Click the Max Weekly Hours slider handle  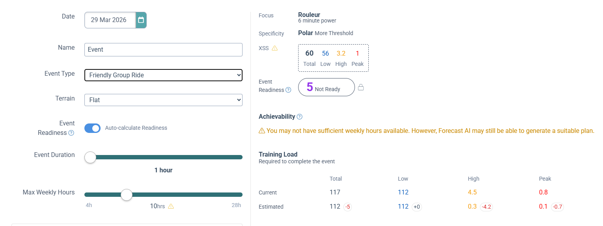coord(127,194)
